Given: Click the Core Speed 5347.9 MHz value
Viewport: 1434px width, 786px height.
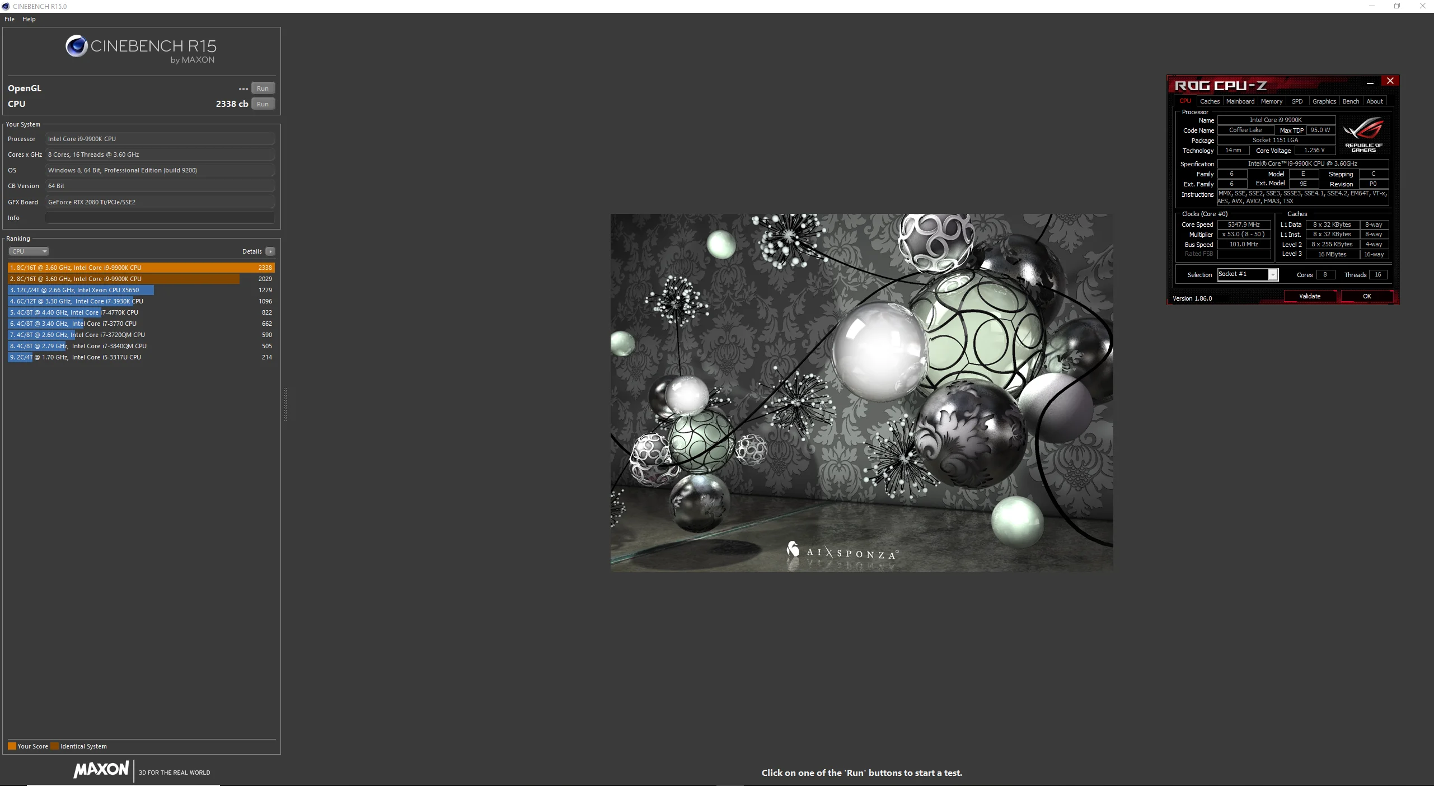Looking at the screenshot, I should pos(1244,224).
